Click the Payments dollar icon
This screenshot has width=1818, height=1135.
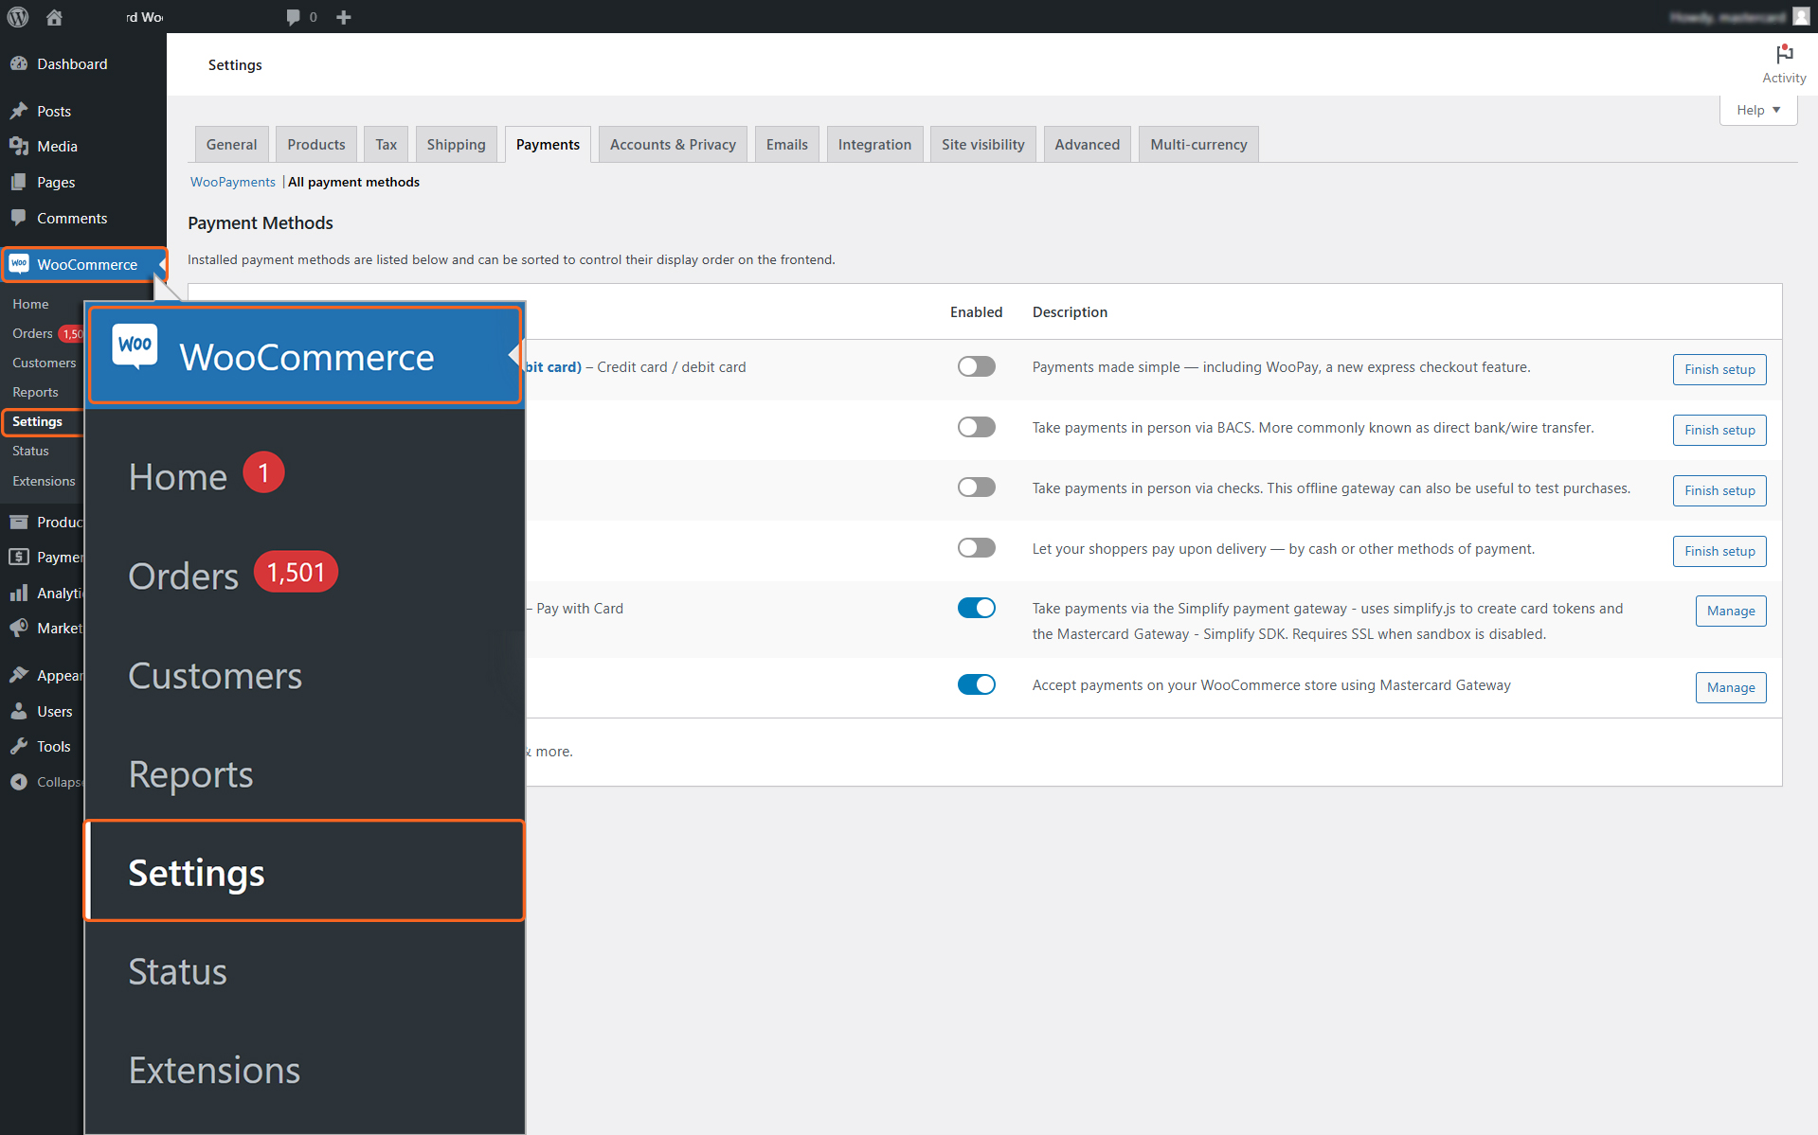(19, 557)
